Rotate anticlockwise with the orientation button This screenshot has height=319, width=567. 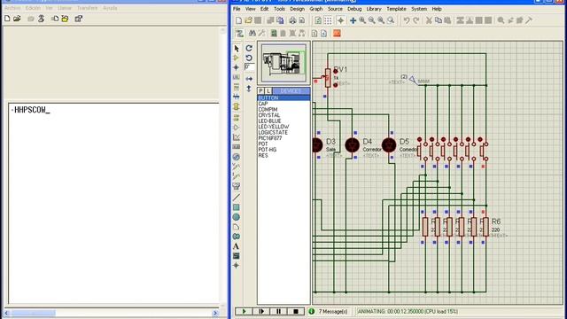pos(249,58)
